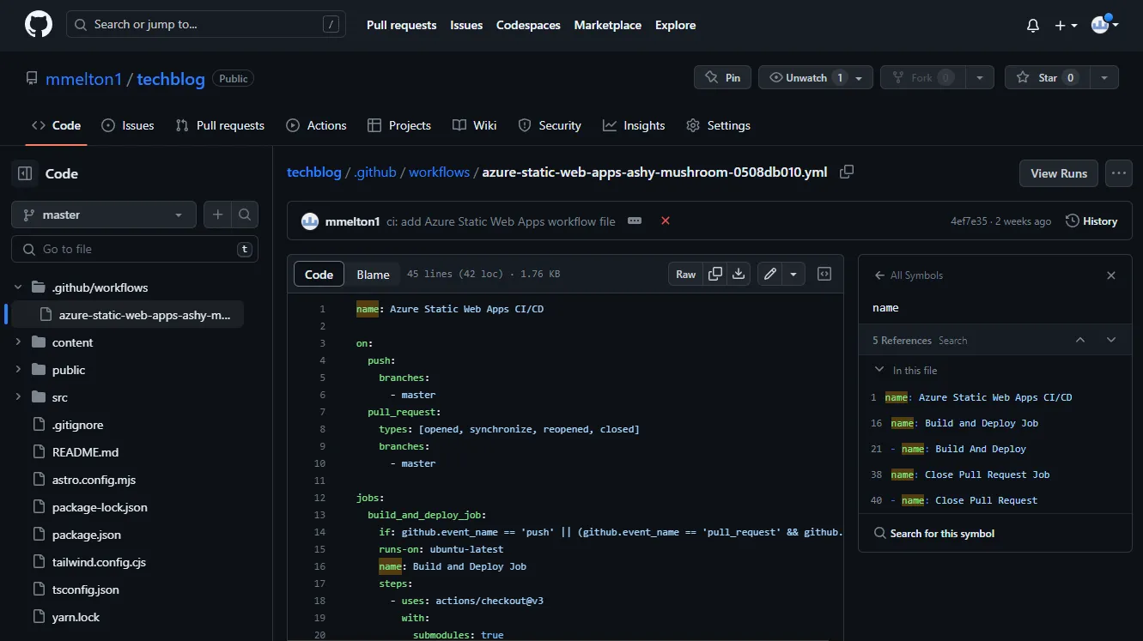Open the techblog repository link
This screenshot has height=641, width=1143.
click(171, 79)
